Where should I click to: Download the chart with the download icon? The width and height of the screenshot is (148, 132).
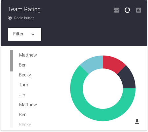coord(137,121)
